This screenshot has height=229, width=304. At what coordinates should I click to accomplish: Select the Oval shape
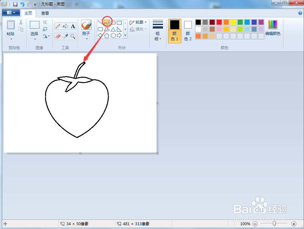pos(113,22)
